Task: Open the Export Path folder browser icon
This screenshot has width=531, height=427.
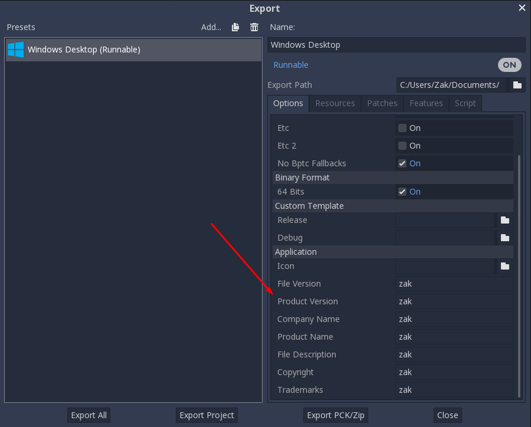Action: tap(517, 85)
